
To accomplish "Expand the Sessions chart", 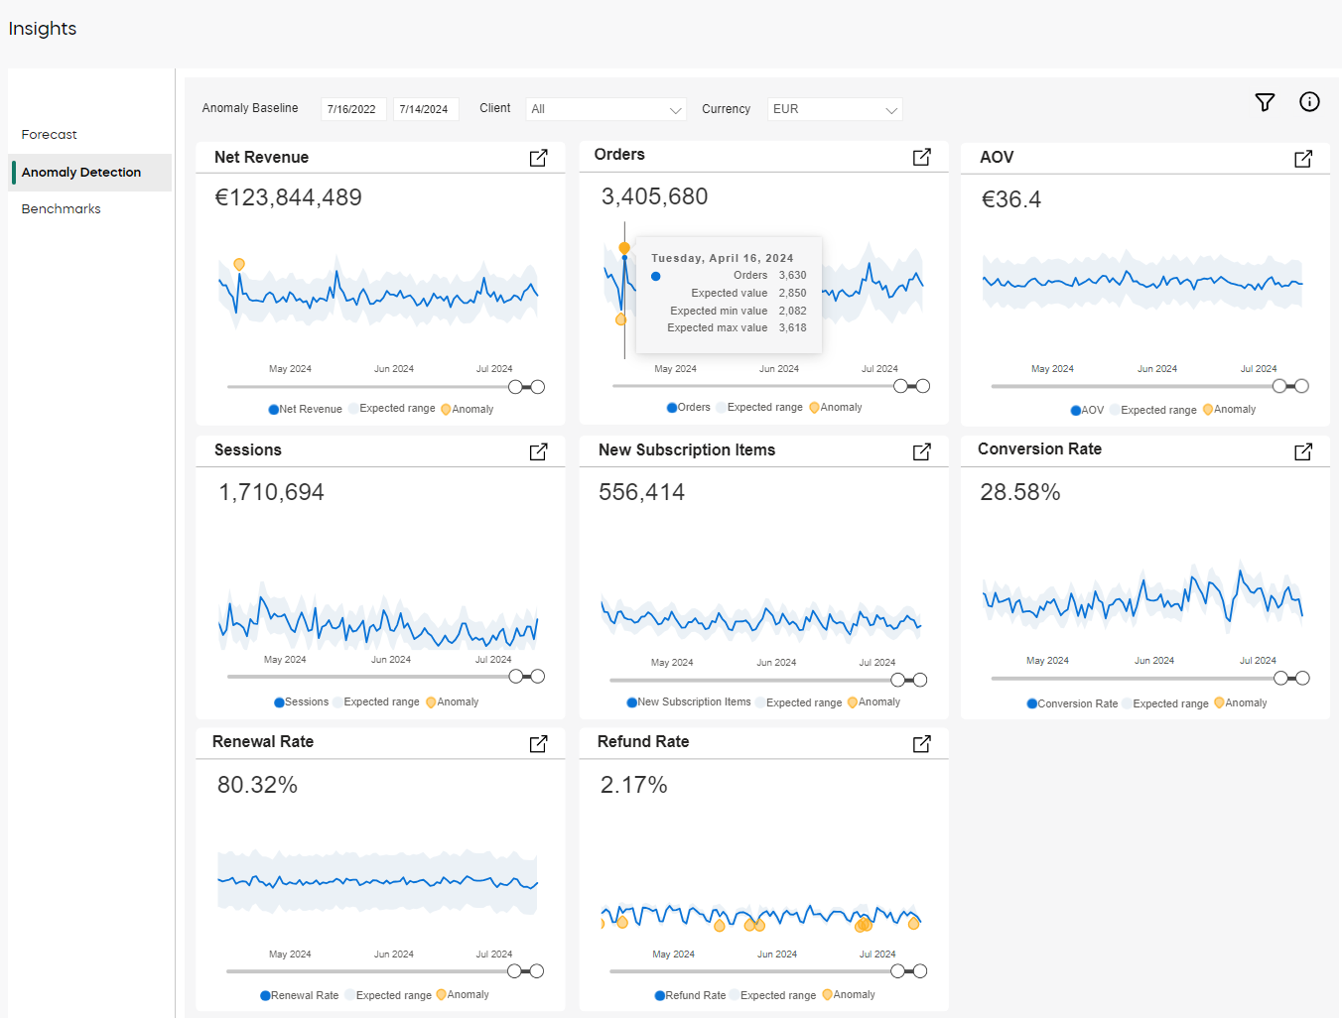I will point(538,451).
